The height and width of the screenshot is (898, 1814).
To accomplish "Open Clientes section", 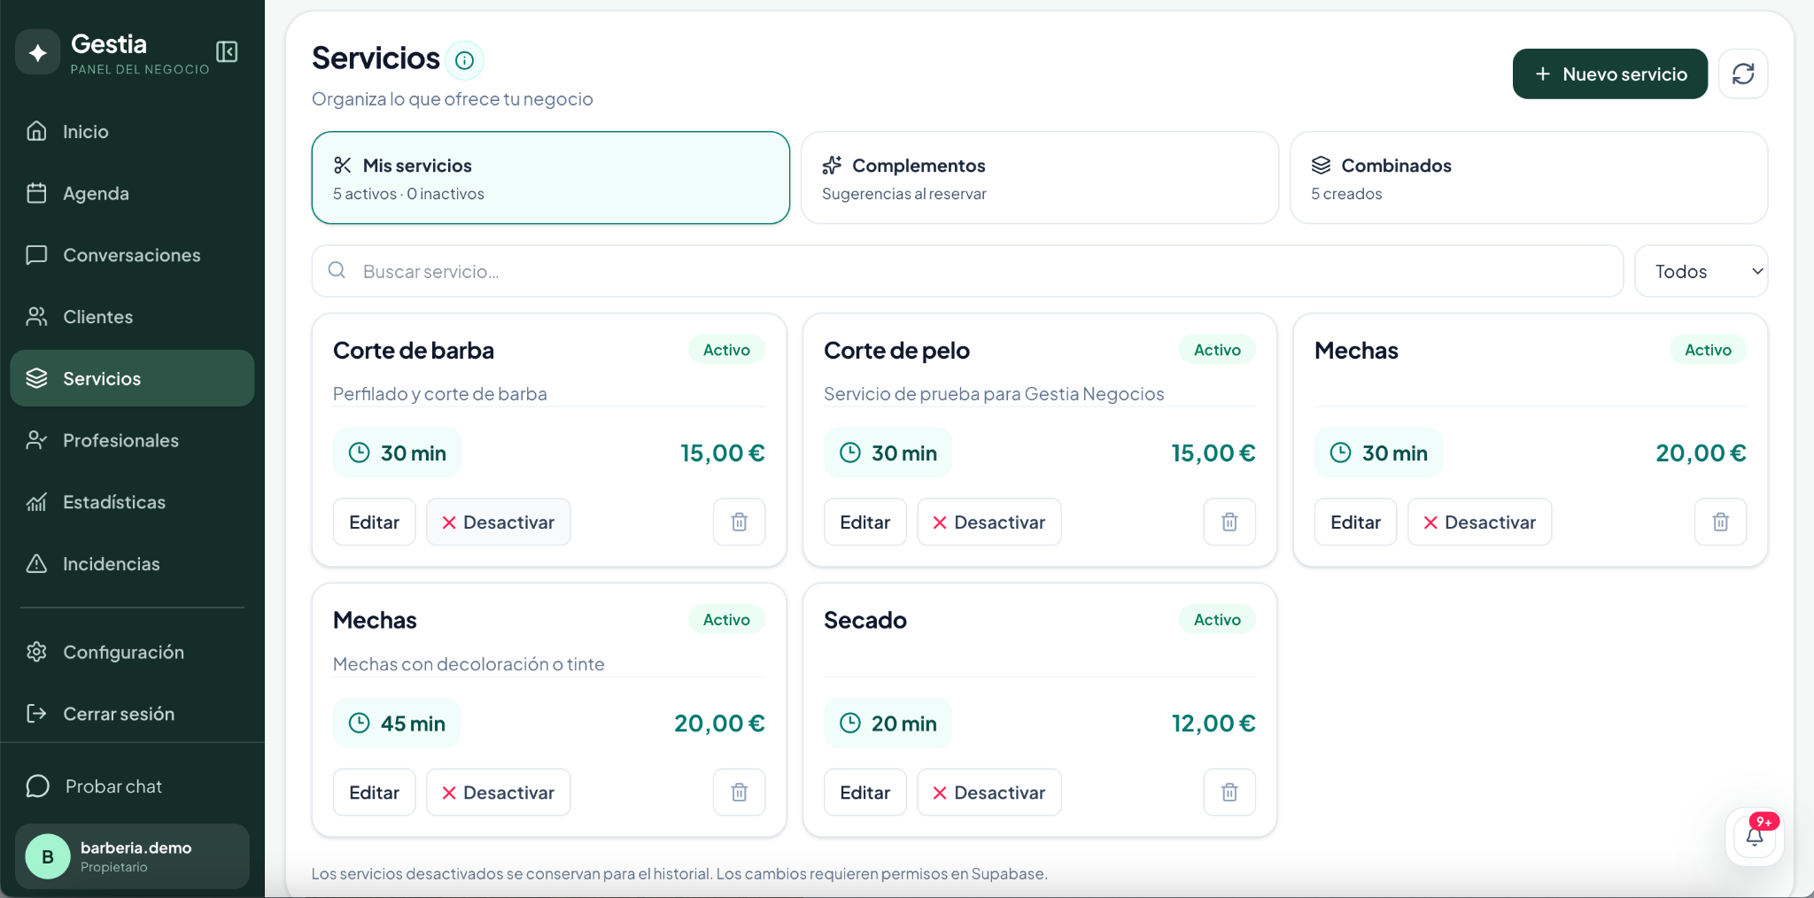I will click(132, 316).
